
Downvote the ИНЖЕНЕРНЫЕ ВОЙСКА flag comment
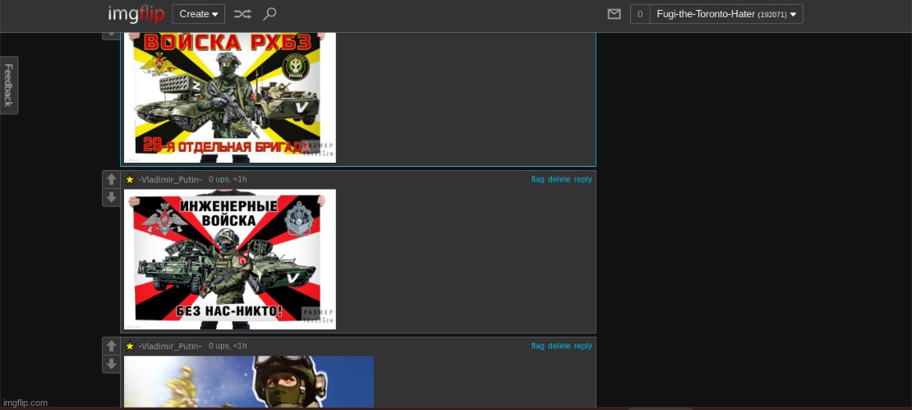coord(111,198)
